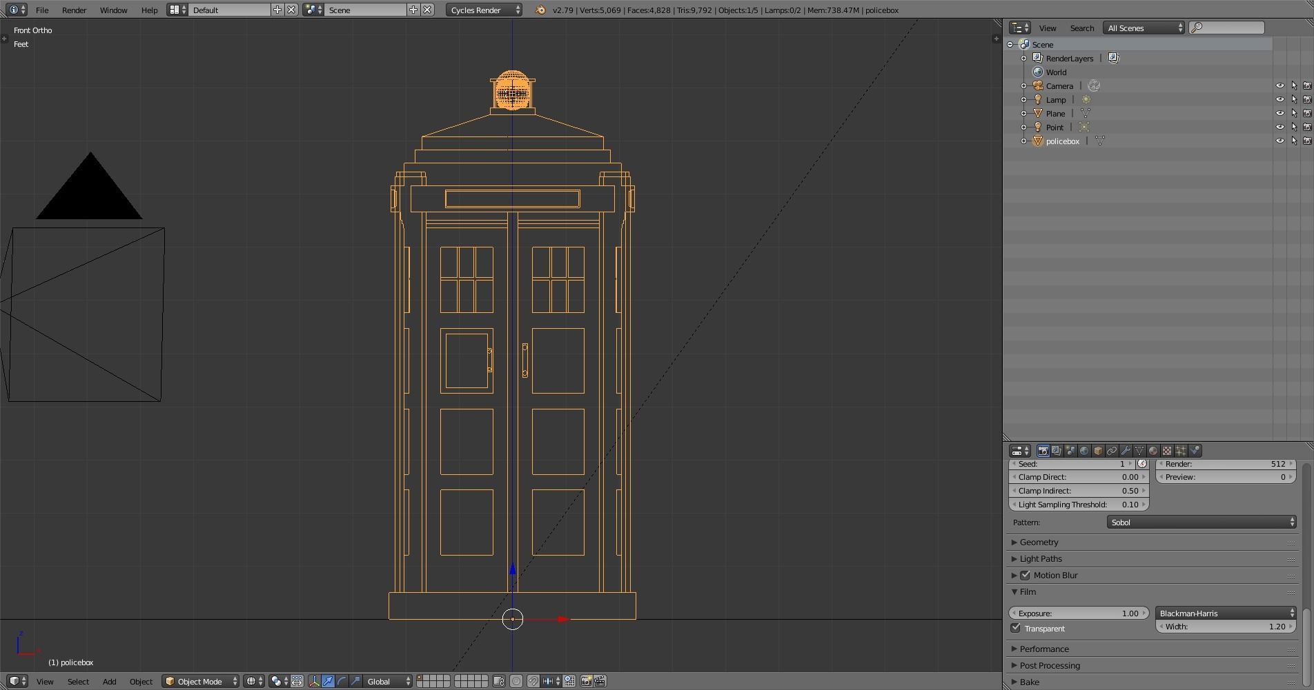Open the Render menu
Viewport: 1314px width, 690px height.
pos(74,10)
